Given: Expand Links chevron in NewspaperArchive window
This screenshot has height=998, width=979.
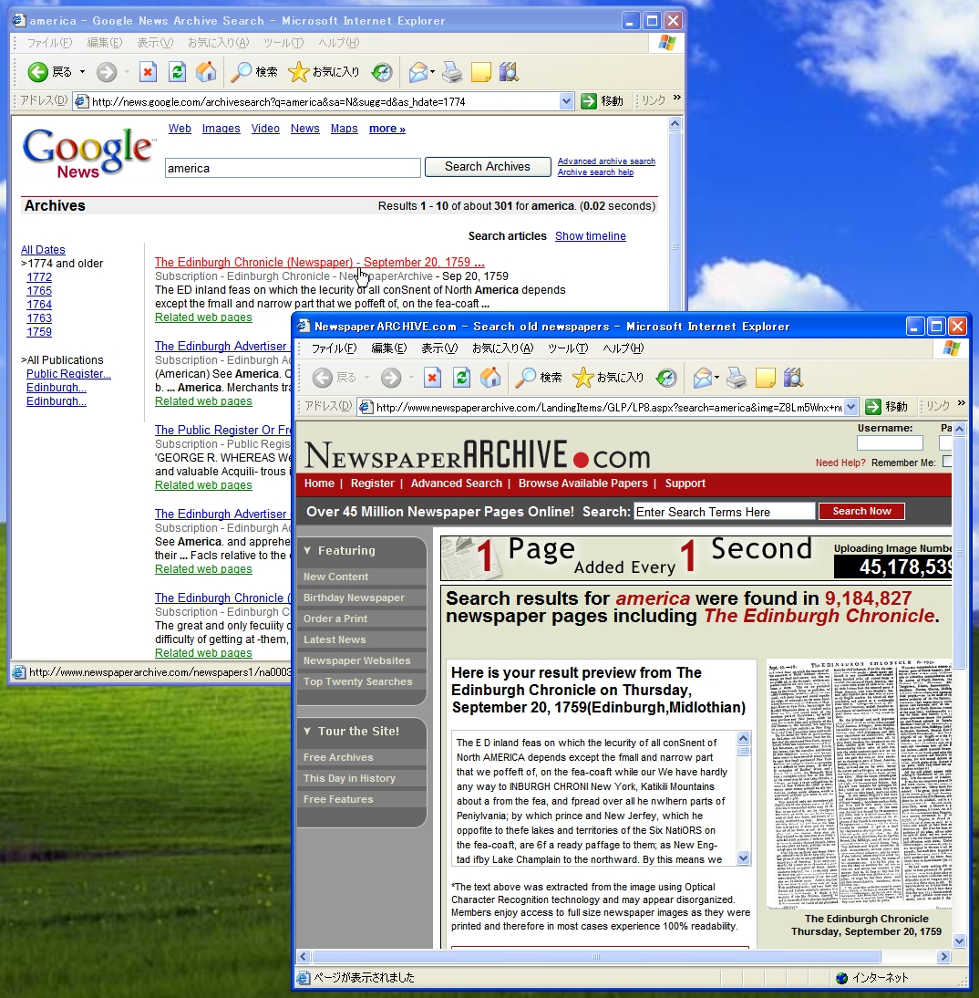Looking at the screenshot, I should [x=961, y=403].
